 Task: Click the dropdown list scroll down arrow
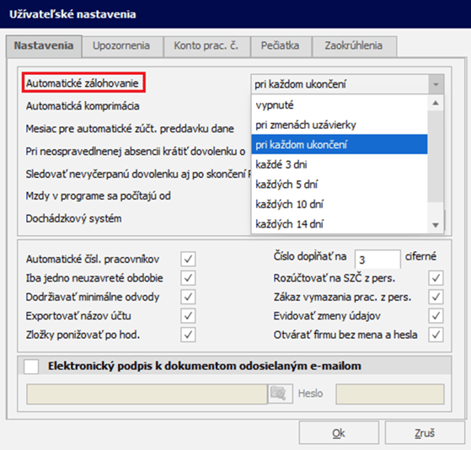coord(436,225)
